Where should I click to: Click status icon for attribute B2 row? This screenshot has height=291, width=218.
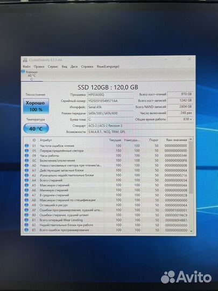(x=26, y=225)
